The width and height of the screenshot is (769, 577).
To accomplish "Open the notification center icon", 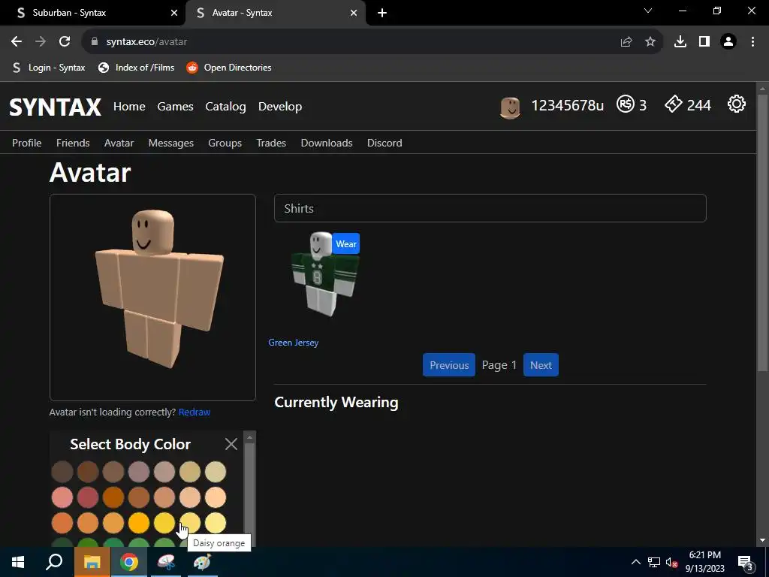I will pyautogui.click(x=746, y=563).
